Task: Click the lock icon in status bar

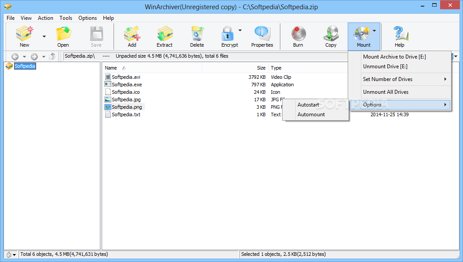Action: 9,255
